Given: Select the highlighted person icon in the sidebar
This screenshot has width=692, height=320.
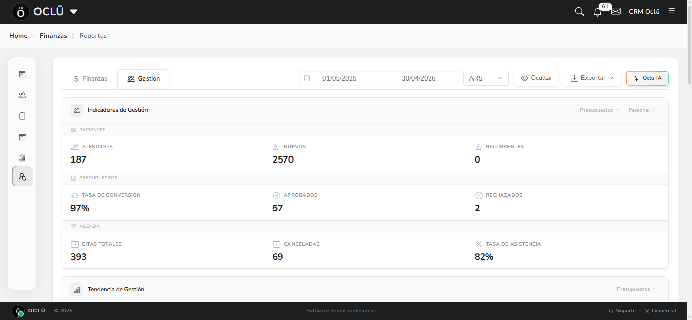Looking at the screenshot, I should (x=22, y=177).
